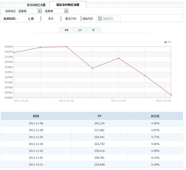
Task: Click the calendar icon in month picker
Action: pyautogui.click(x=100, y=19)
